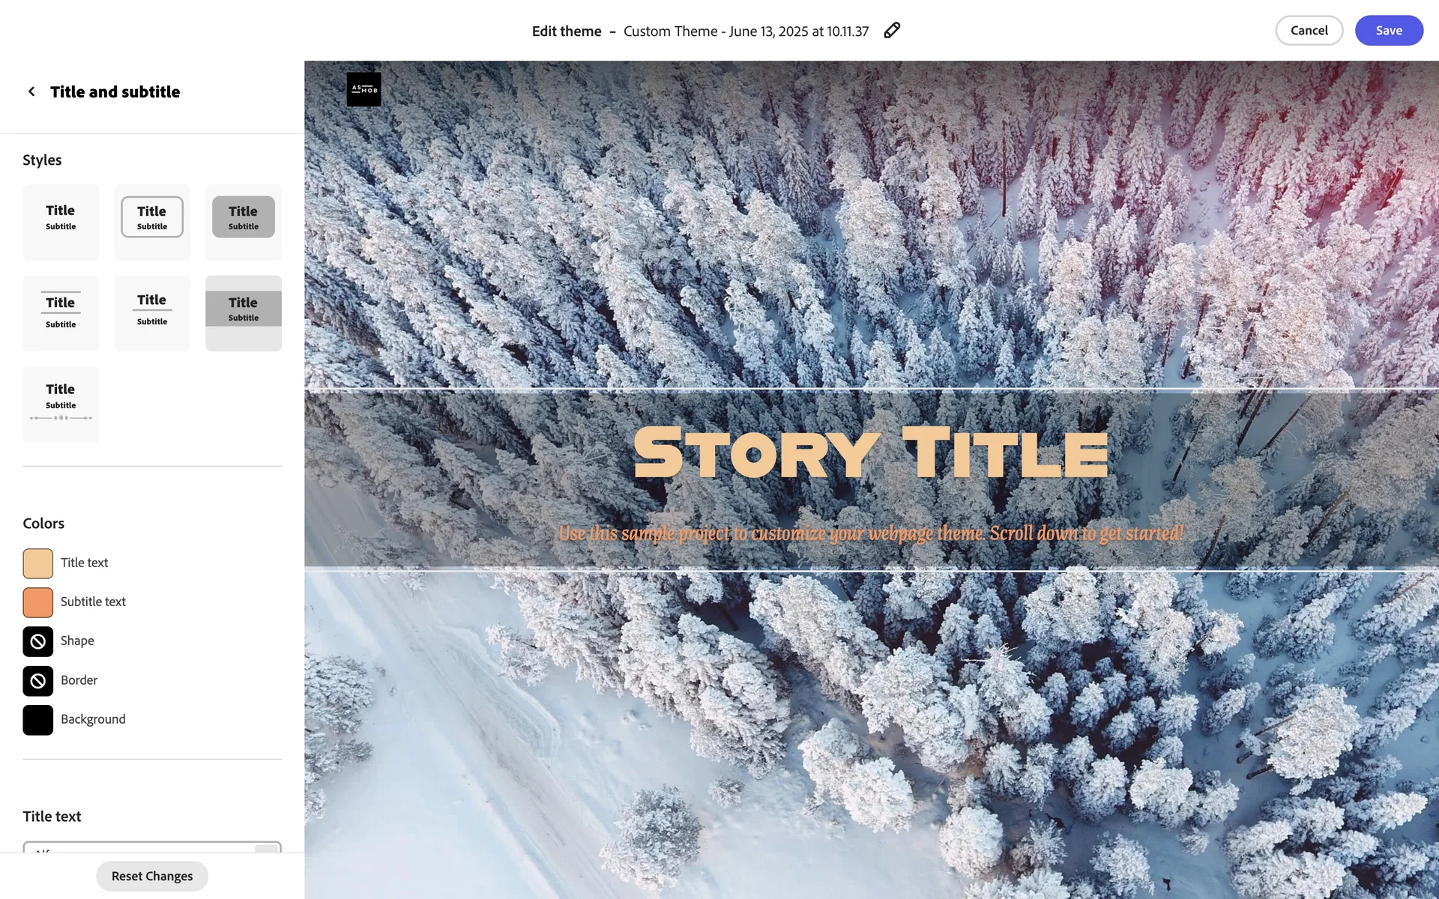This screenshot has height=899, width=1439.
Task: Click the Reset Changes button
Action: point(152,876)
